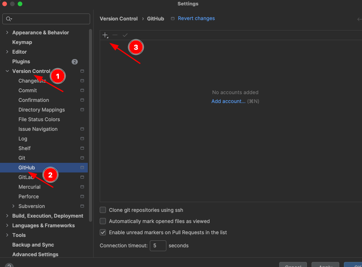This screenshot has width=362, height=267.
Task: Select the Mercurial settings page
Action: (29, 187)
